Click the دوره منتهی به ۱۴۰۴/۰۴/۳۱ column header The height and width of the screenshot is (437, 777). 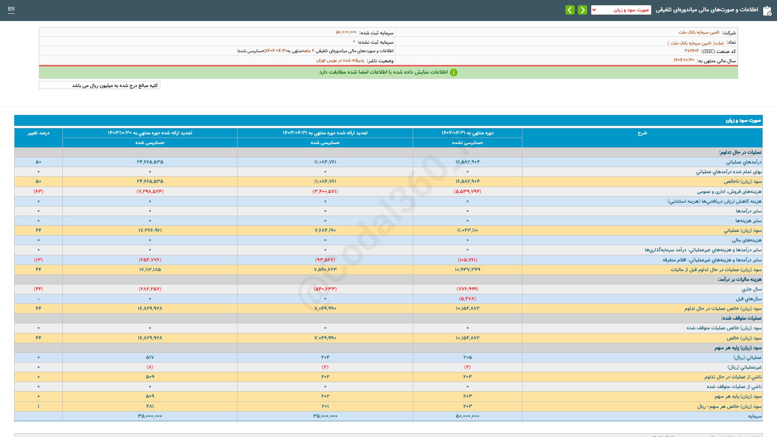(x=467, y=133)
